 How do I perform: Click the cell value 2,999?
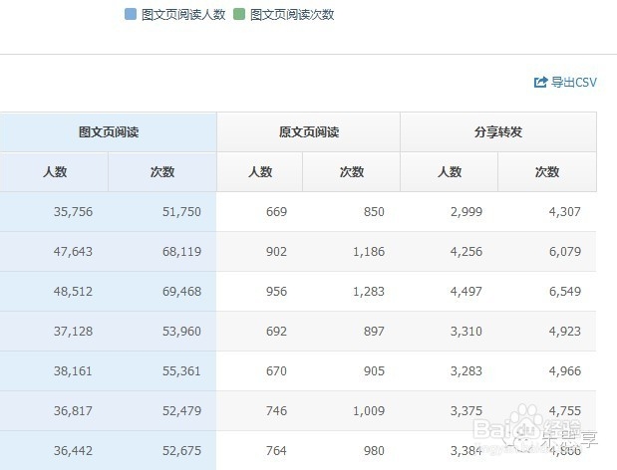pos(466,212)
